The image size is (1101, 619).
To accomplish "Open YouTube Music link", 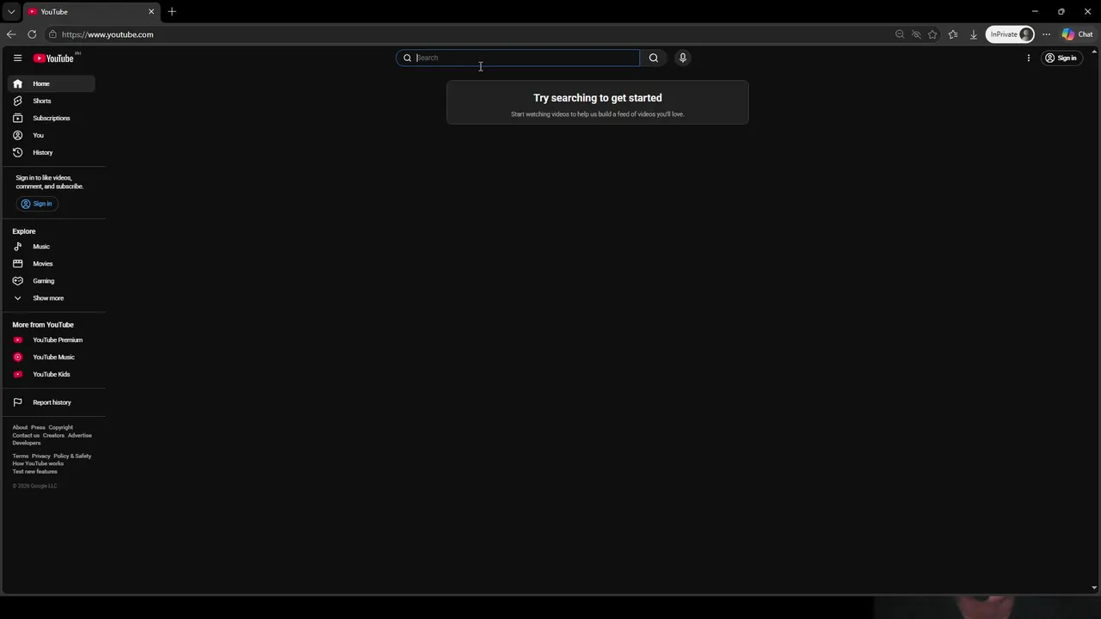I will tap(52, 357).
